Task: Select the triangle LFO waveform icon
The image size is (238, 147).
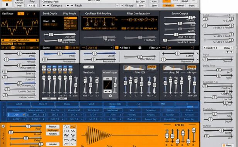Action: 73,126
